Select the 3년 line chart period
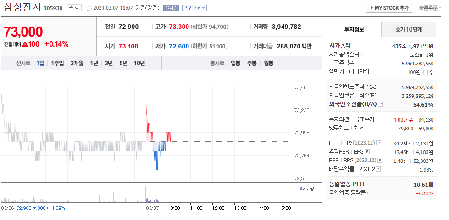The width and height of the screenshot is (449, 220). coord(109,63)
